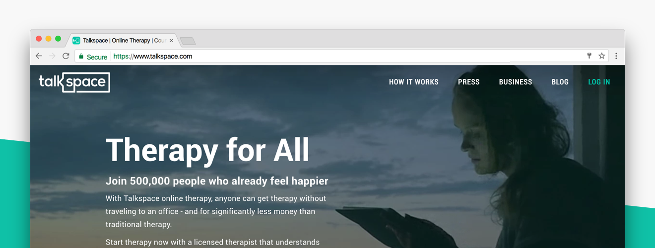Click the browser back arrow

click(39, 56)
